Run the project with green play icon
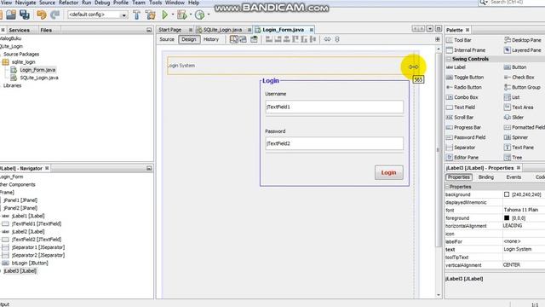Screen dimensions: 545x307 coord(165,14)
